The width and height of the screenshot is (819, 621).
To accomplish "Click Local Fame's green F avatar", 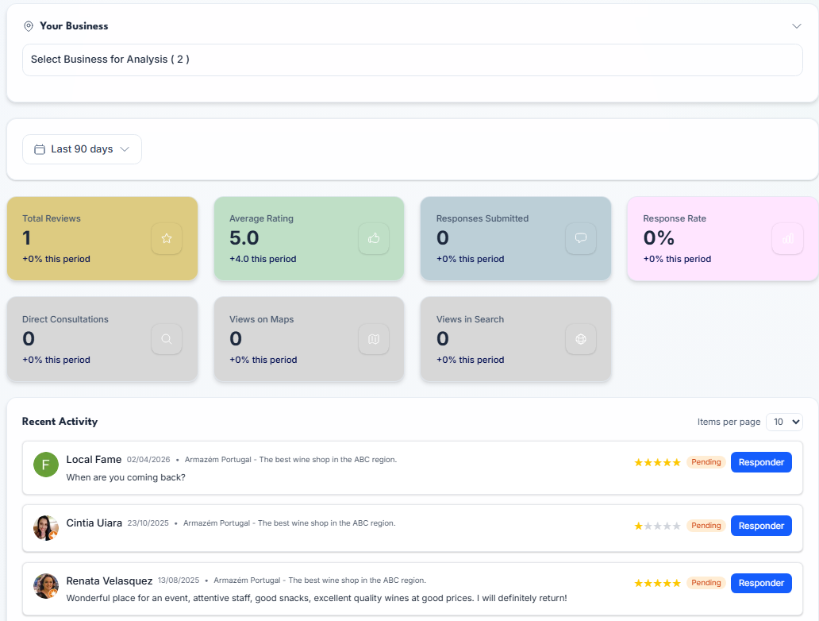I will click(x=46, y=465).
